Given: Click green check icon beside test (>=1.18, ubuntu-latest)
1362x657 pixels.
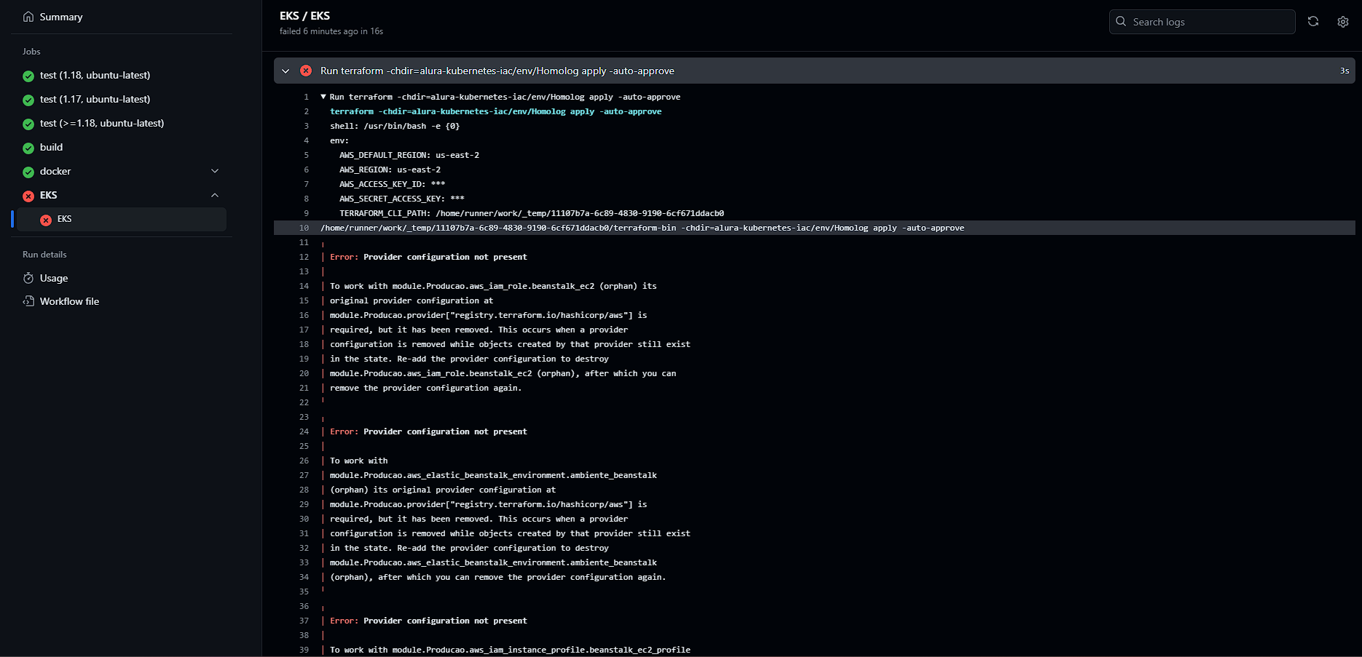Looking at the screenshot, I should 28,124.
